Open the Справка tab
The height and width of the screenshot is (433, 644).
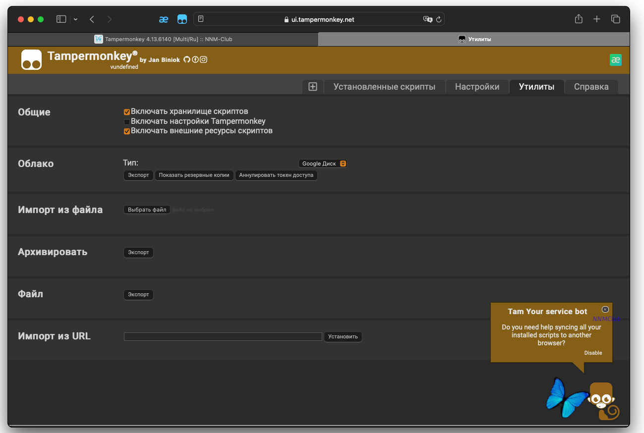tap(591, 87)
